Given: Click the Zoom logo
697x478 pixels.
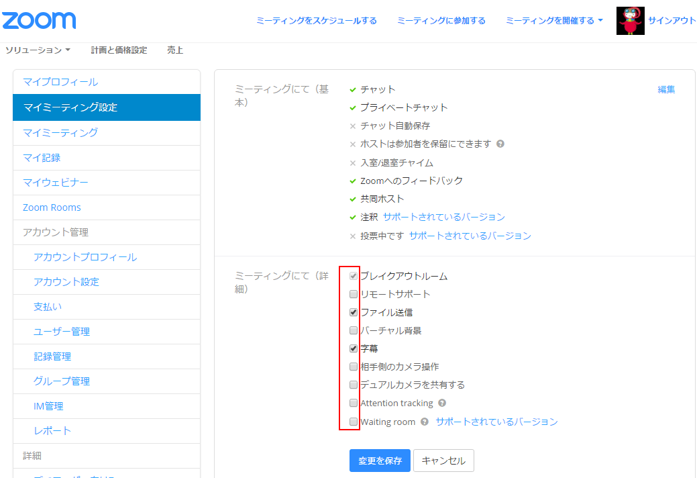Looking at the screenshot, I should point(39,20).
